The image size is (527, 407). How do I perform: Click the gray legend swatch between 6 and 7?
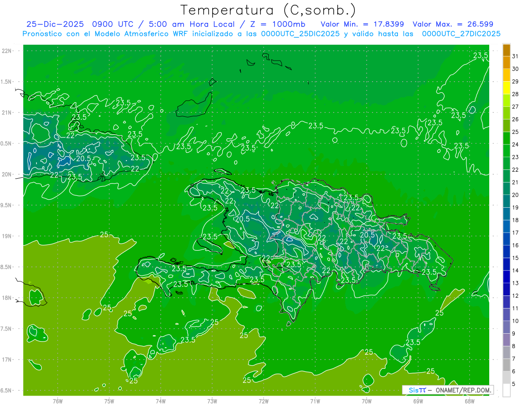[x=506, y=365]
